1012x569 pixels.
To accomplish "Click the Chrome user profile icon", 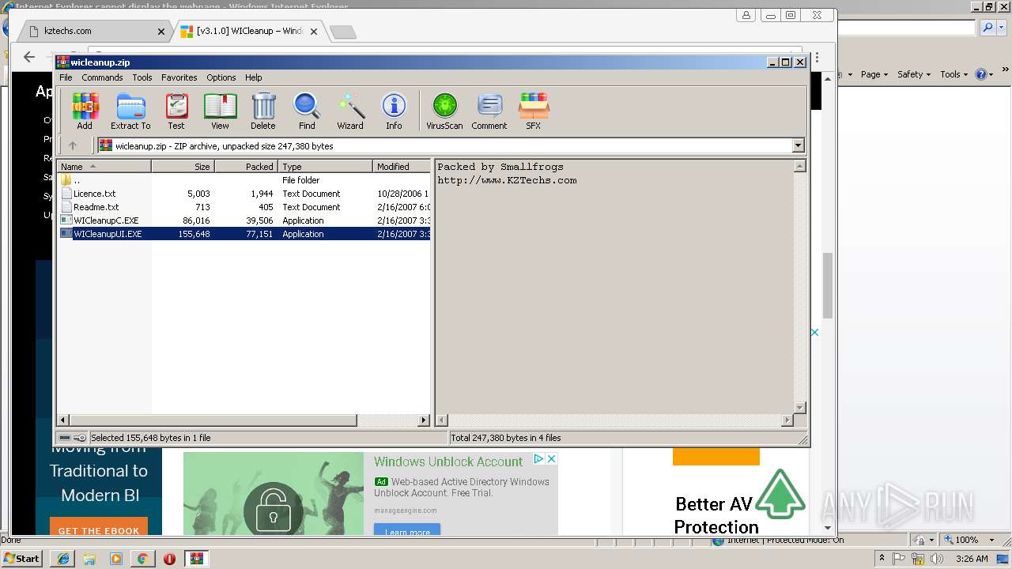I will coord(746,15).
